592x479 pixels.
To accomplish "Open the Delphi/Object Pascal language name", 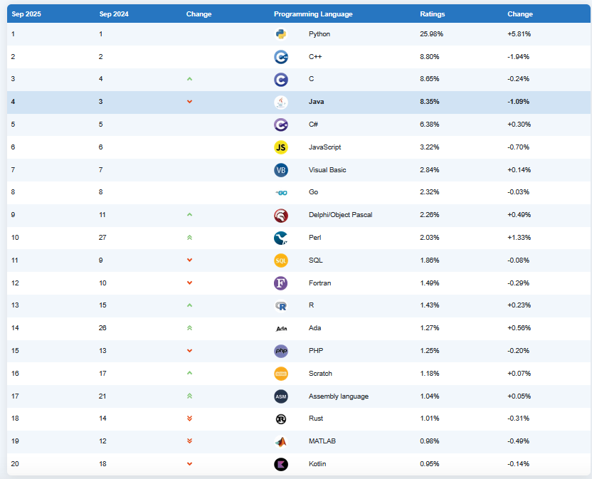I will [340, 215].
